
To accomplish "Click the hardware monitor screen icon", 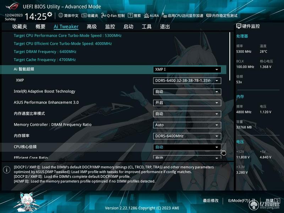I will (239, 26).
